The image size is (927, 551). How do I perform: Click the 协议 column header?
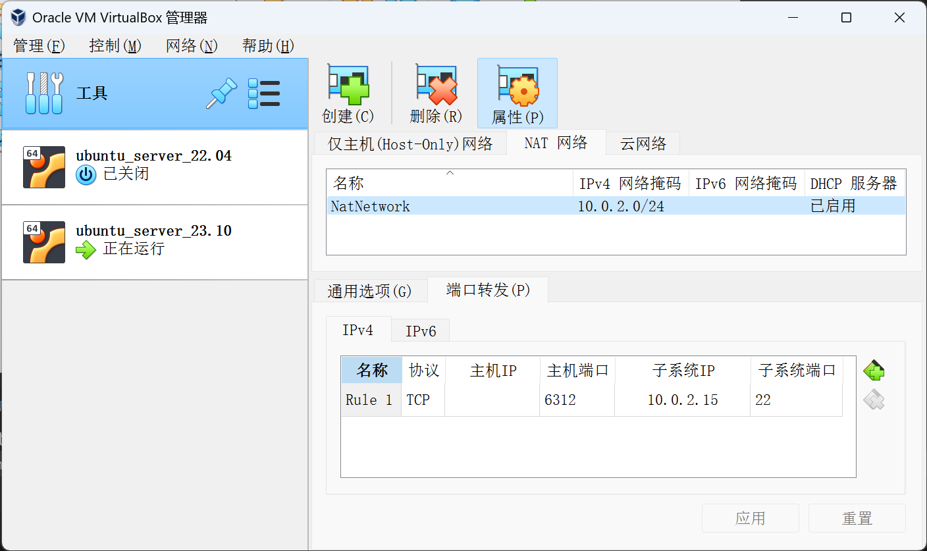(x=423, y=370)
